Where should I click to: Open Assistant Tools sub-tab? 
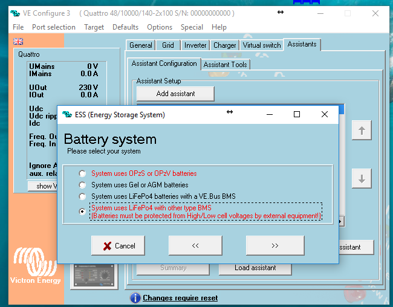pos(225,65)
